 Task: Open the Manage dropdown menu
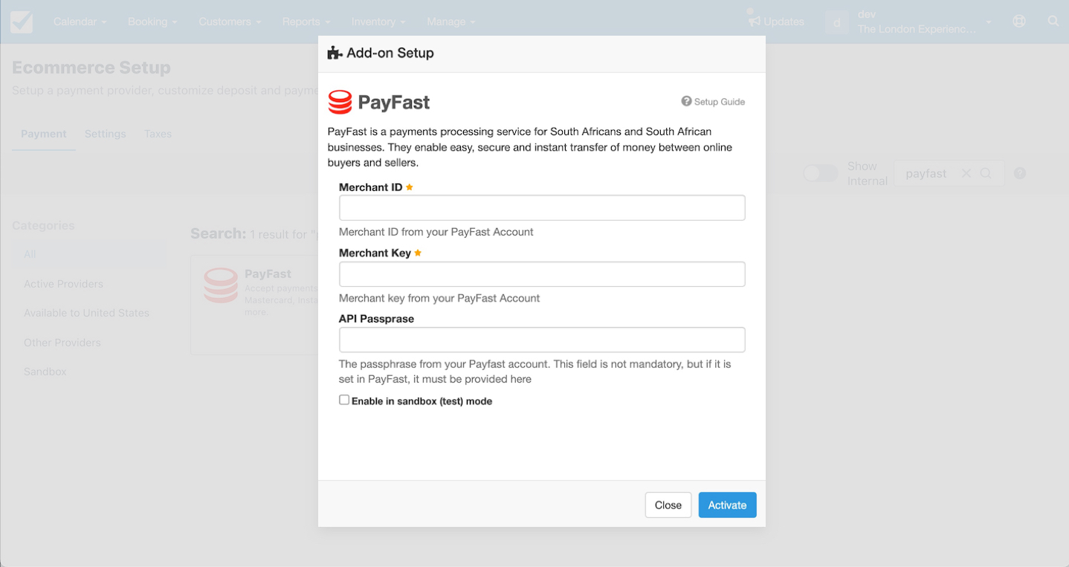click(451, 22)
